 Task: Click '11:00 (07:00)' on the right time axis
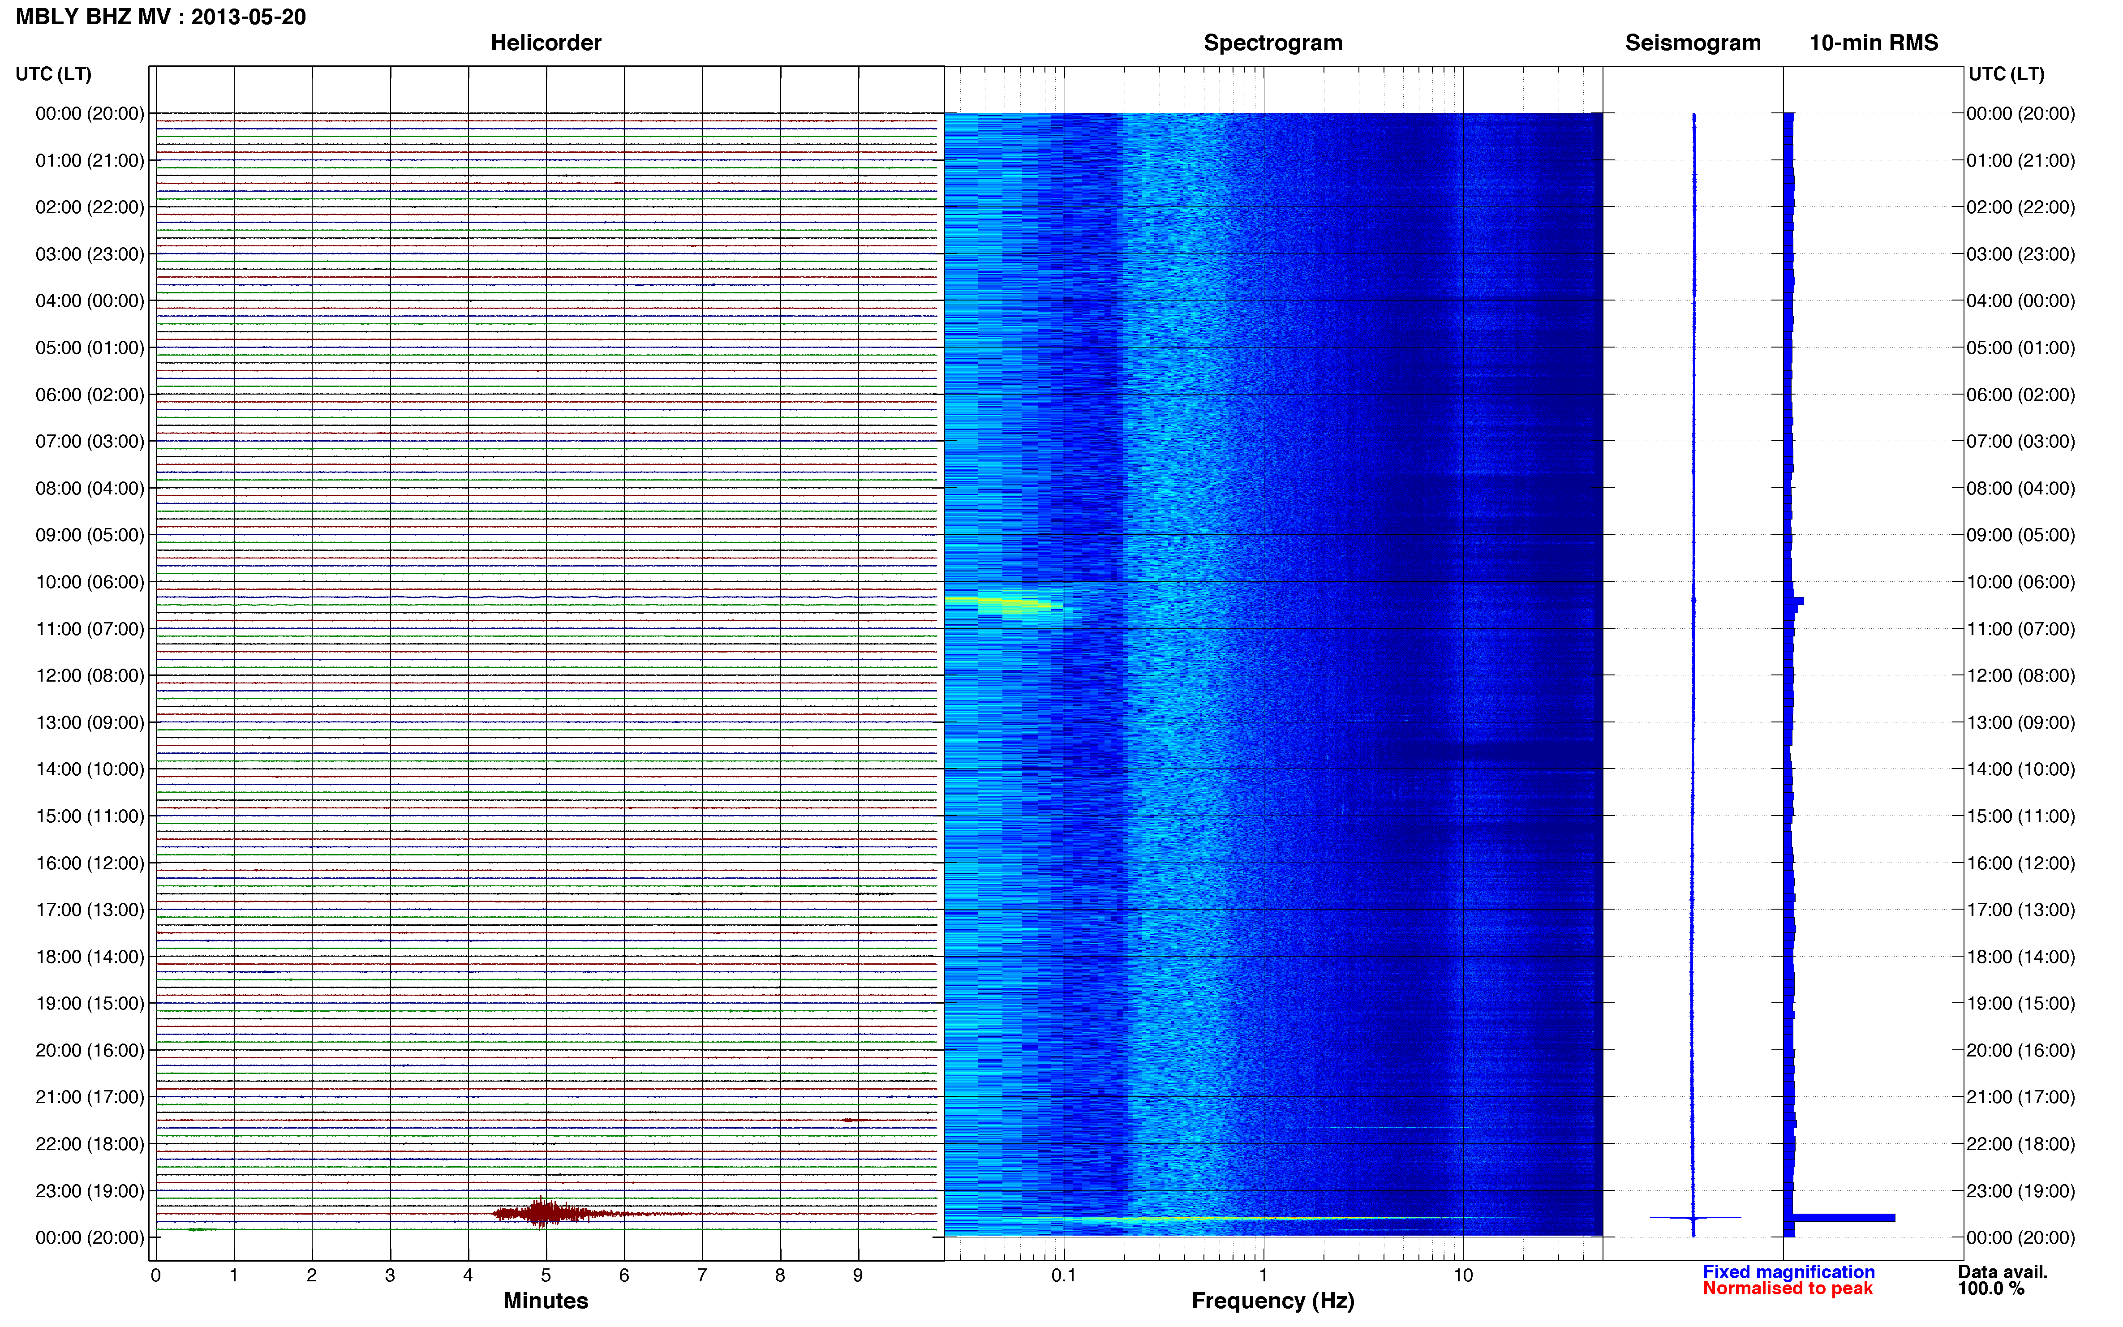coord(2020,629)
